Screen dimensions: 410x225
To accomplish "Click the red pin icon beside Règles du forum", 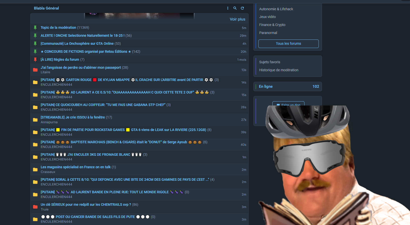I will pos(35,60).
